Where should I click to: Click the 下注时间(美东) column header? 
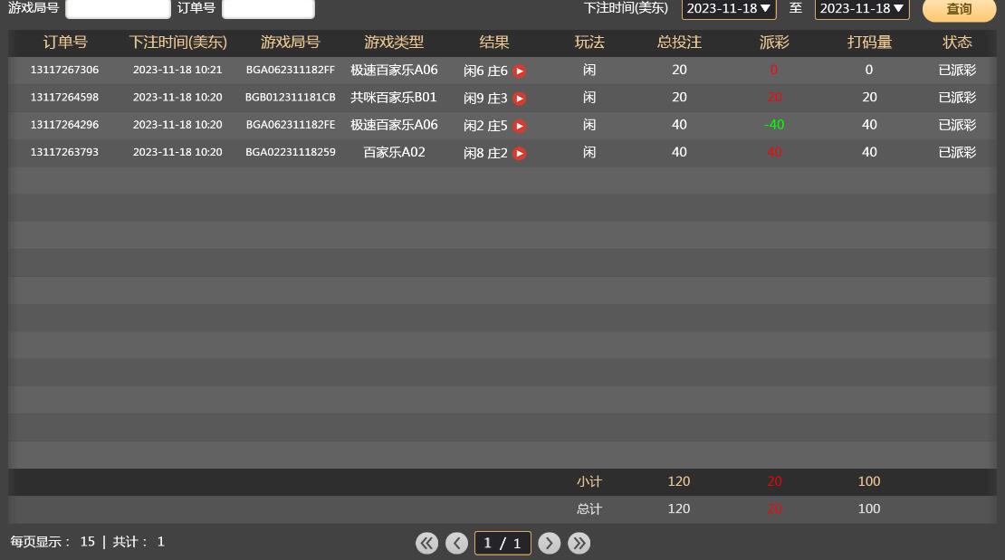[177, 43]
